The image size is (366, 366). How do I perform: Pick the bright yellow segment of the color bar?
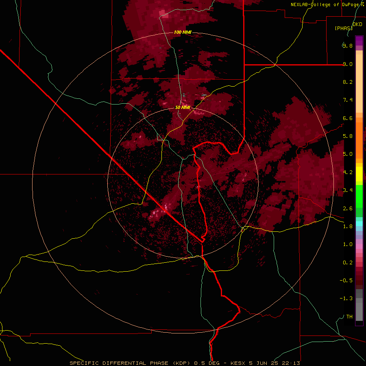point(359,174)
